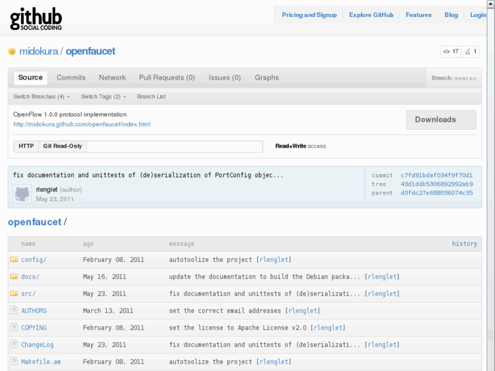This screenshot has height=371, width=495.
Task: Open Pricing and Signup link
Action: tap(309, 15)
